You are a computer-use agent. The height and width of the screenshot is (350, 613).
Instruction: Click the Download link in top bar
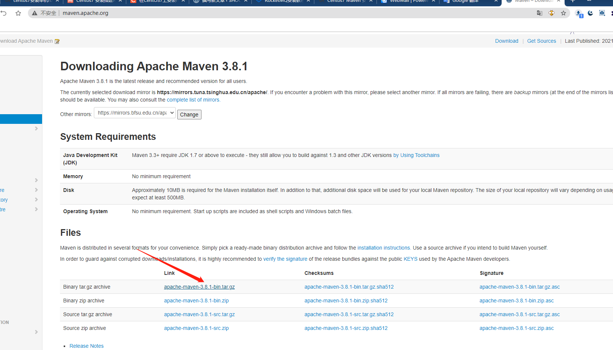point(506,41)
